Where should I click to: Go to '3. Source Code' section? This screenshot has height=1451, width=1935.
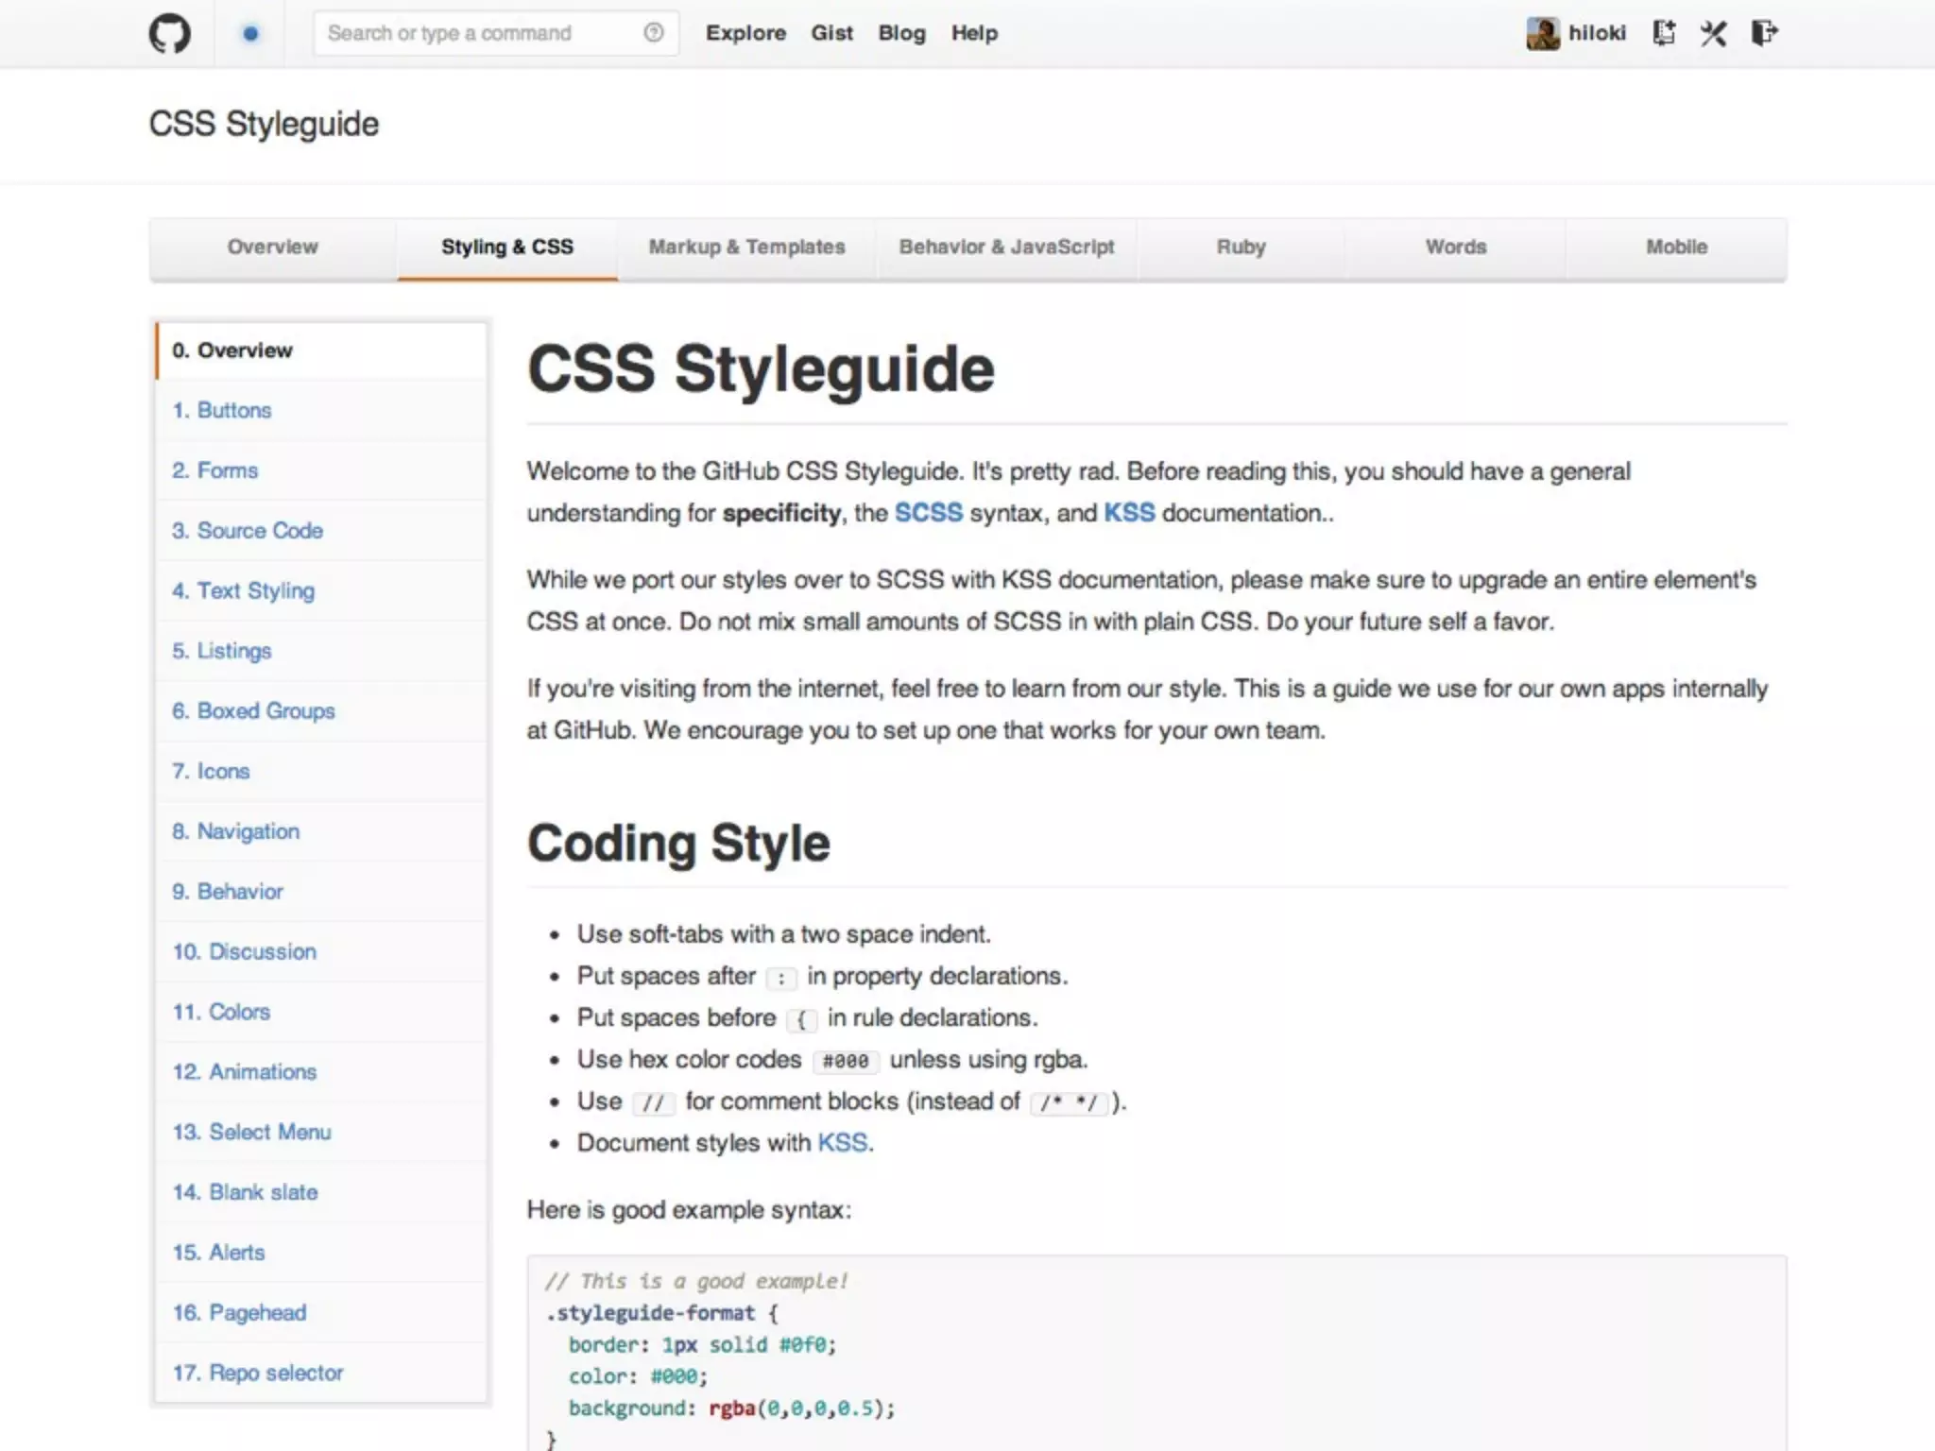pyautogui.click(x=321, y=531)
